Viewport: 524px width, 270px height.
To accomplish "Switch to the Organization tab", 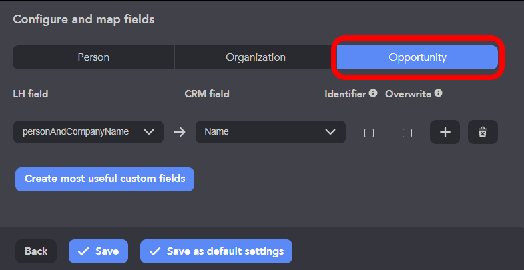I will (255, 57).
